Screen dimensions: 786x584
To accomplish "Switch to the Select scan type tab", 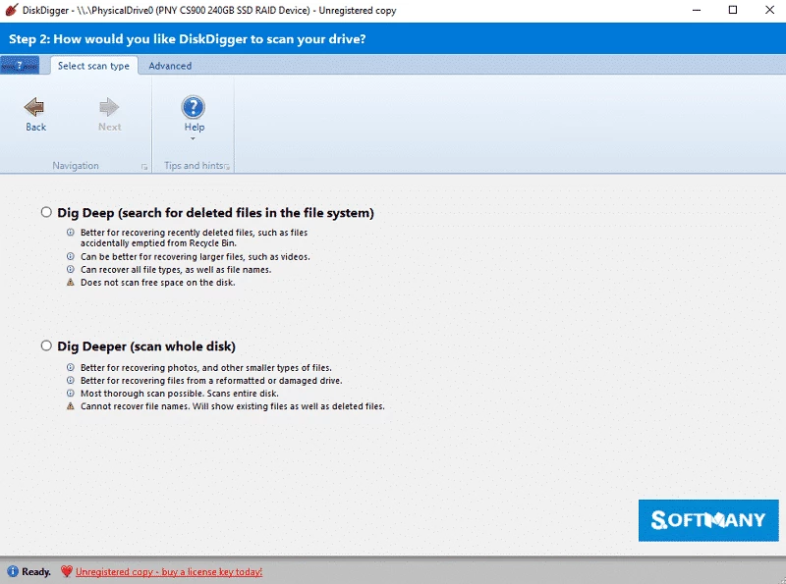I will 93,66.
